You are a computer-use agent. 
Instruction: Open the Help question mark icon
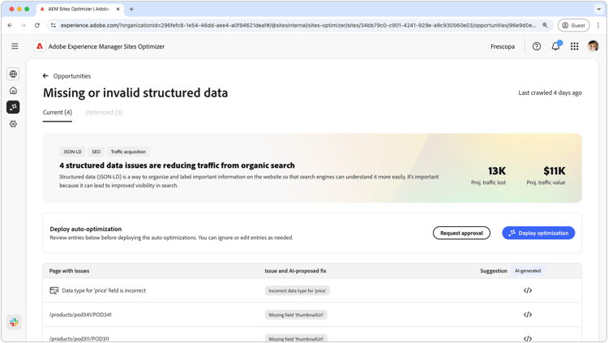(537, 46)
